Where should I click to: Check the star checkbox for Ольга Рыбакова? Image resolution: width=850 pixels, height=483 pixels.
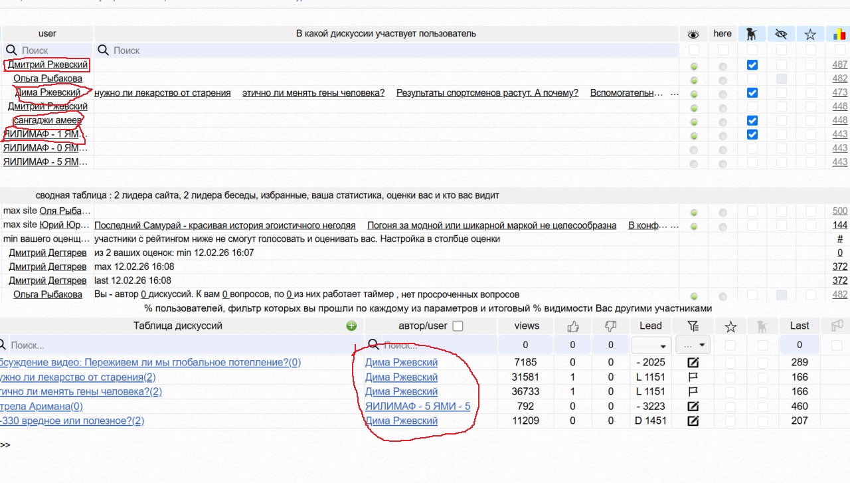click(x=810, y=79)
